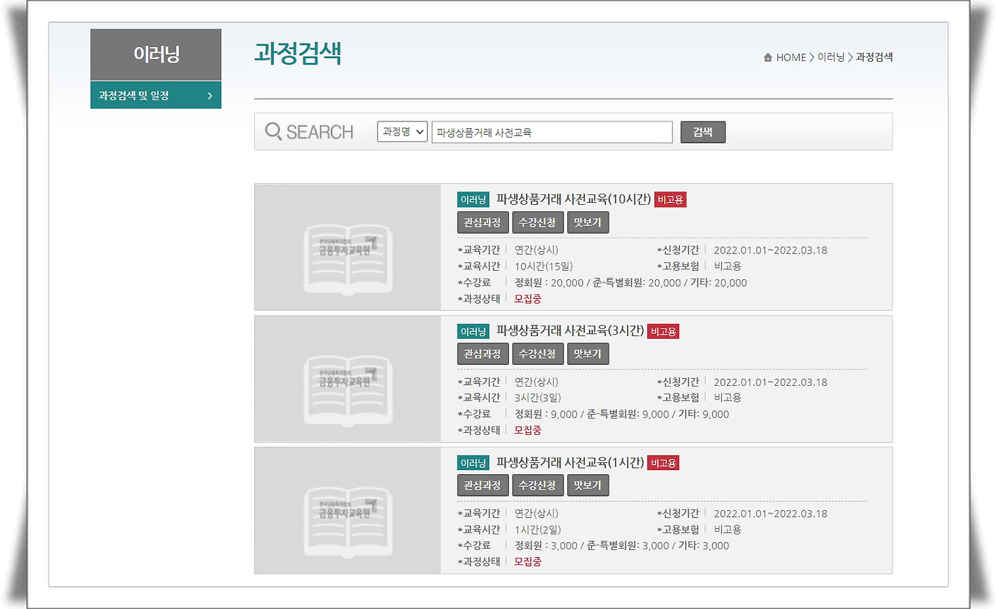Click the HOME breadcrumb link
997x609 pixels.
tap(791, 58)
